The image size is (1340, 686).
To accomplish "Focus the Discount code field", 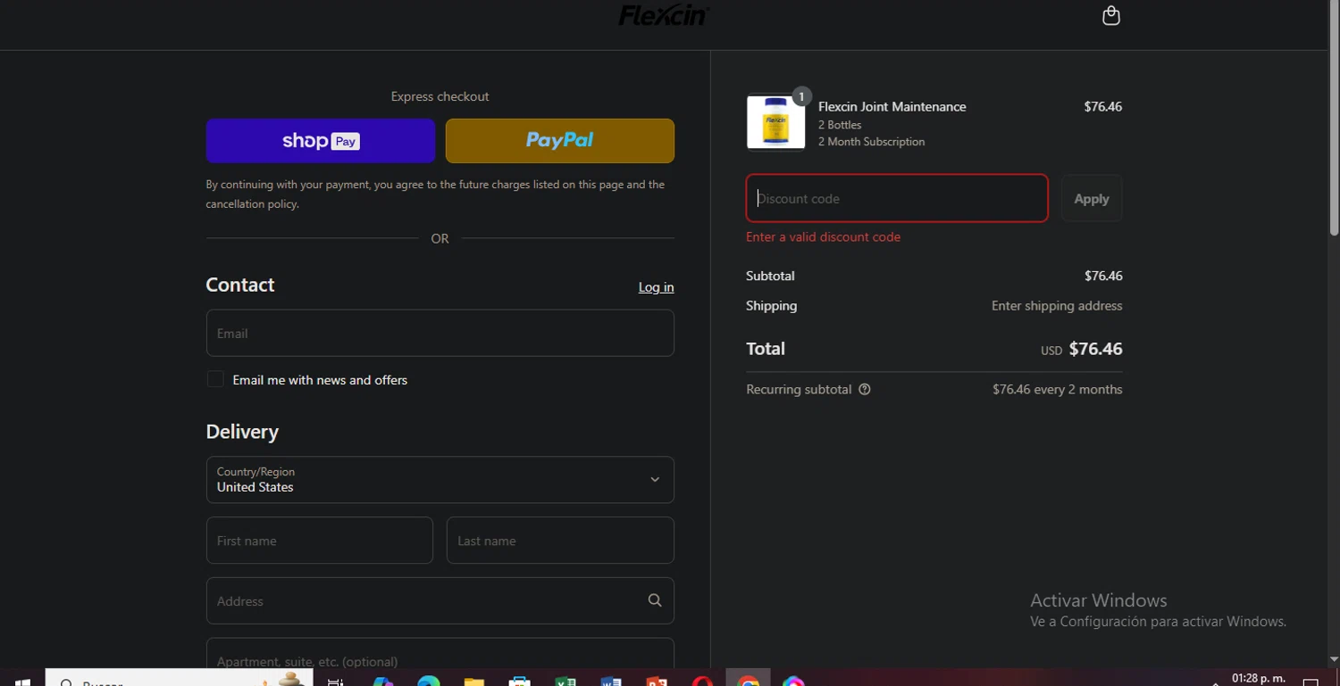I will 897,198.
